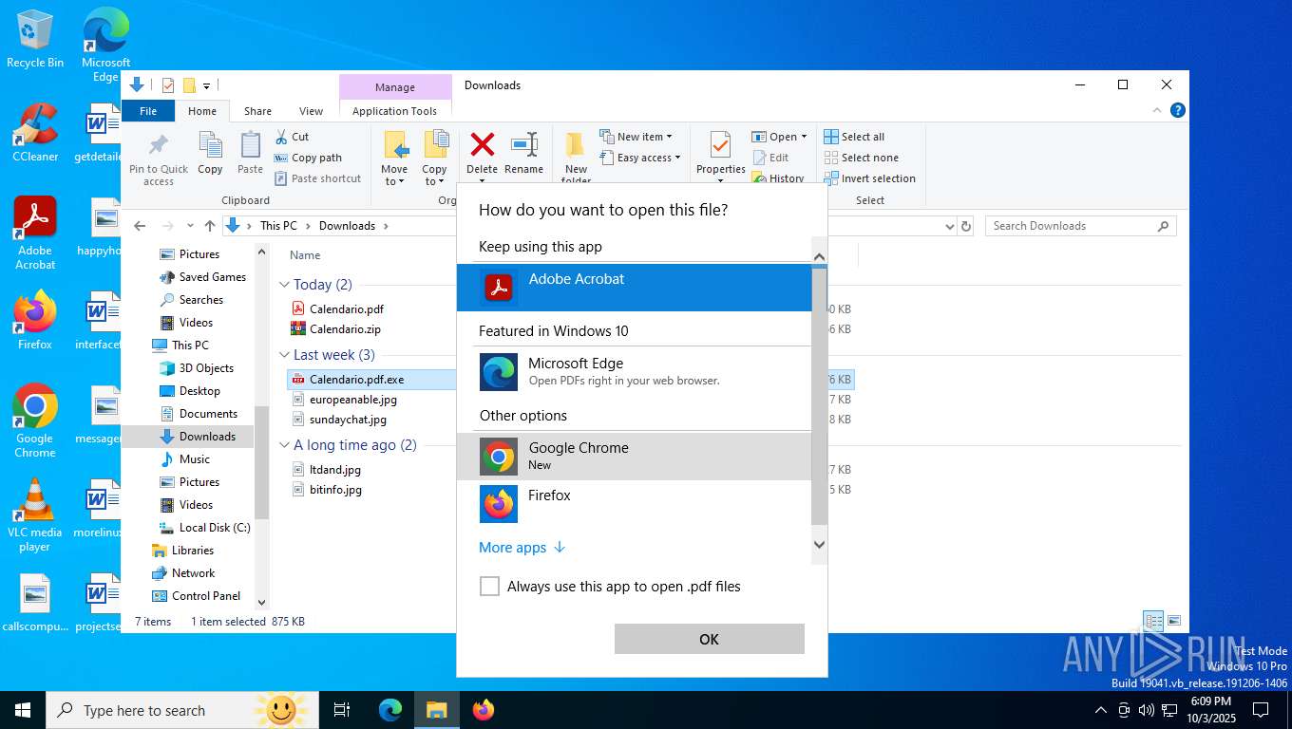Viewport: 1292px width, 729px height.
Task: Select Adobe Acrobat in the app list
Action: [x=634, y=287]
